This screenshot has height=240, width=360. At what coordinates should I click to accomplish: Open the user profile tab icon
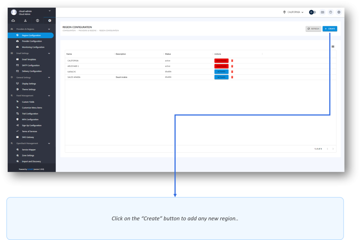pyautogui.click(x=25, y=21)
